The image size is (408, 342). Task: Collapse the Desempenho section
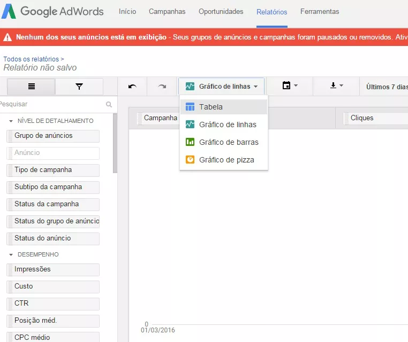point(11,255)
